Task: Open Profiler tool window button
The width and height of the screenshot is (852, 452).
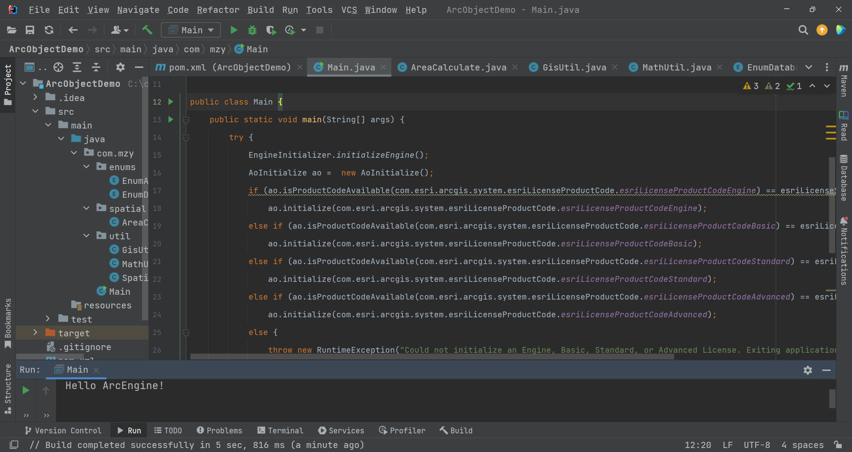Action: [x=402, y=430]
